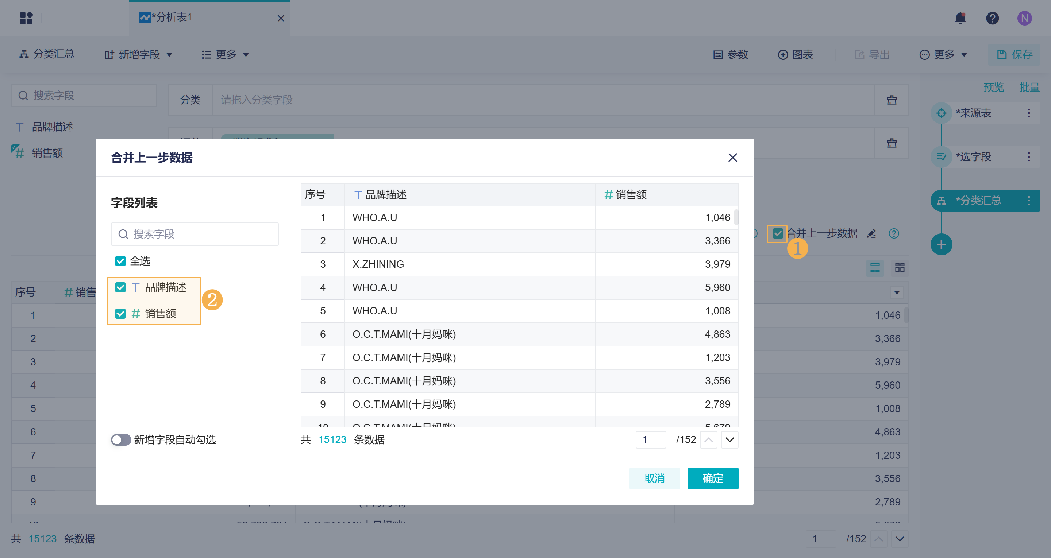Click the notification bell icon
Viewport: 1051px width, 558px height.
click(x=960, y=18)
